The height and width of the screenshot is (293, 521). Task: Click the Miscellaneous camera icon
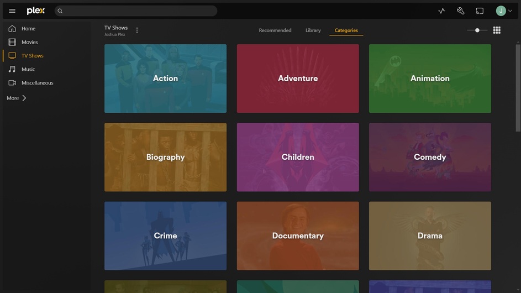[x=12, y=83]
